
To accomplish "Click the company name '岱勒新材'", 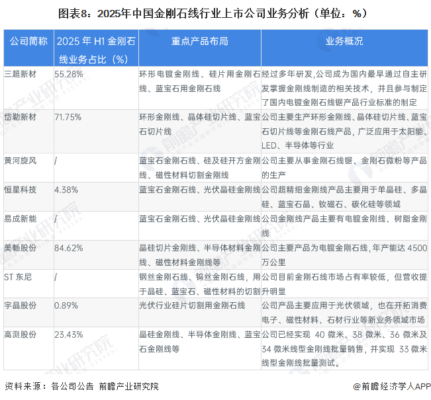I will 21,117.
